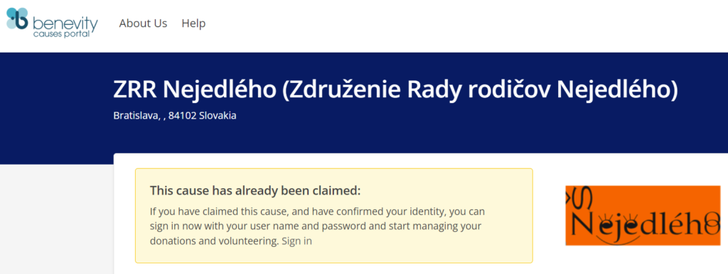Viewport: 728px width, 274px height.
Task: Follow the Sign in link
Action: pyautogui.click(x=296, y=241)
